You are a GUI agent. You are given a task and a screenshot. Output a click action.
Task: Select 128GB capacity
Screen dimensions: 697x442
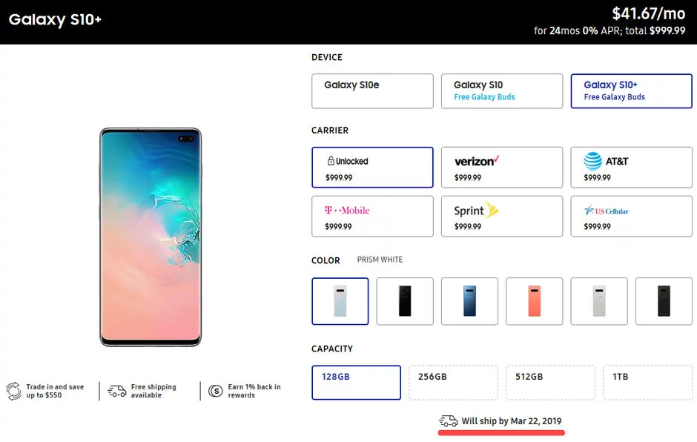click(356, 383)
